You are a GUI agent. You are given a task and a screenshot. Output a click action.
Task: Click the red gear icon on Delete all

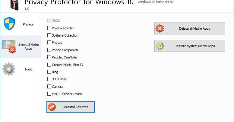coord(160,28)
